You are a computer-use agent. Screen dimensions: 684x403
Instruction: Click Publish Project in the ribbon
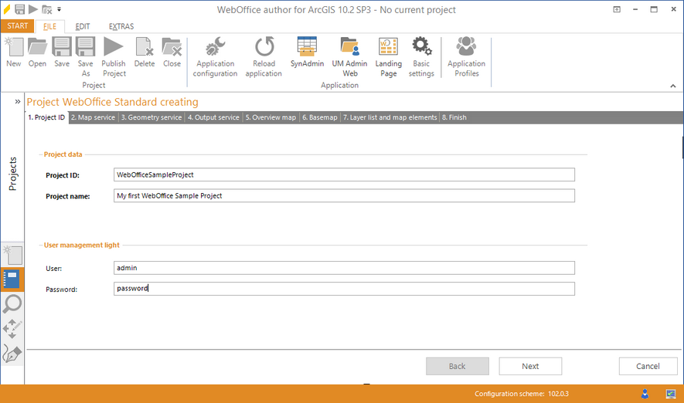tap(114, 57)
